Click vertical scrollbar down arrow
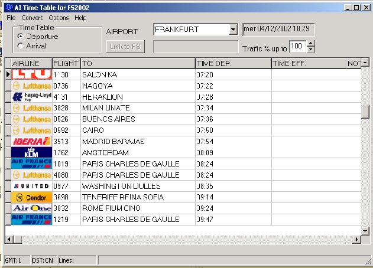The width and height of the screenshot is (373, 268). [x=365, y=230]
